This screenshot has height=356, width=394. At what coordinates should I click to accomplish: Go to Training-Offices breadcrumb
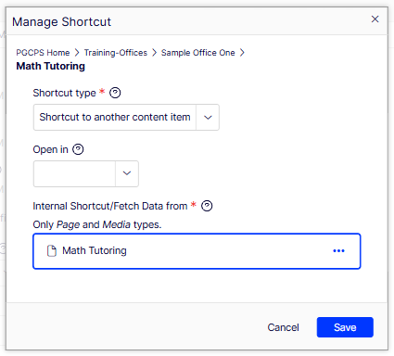[116, 53]
